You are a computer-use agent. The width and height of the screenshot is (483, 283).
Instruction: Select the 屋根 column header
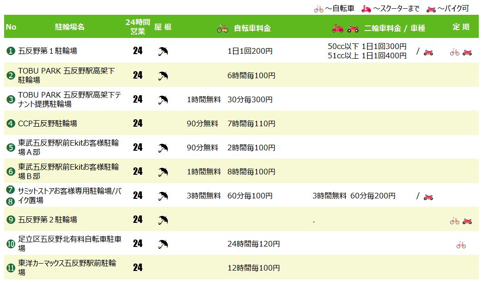163,27
